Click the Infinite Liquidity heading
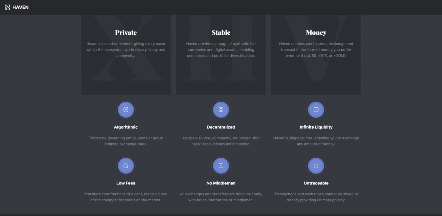442x216 pixels. (316, 127)
